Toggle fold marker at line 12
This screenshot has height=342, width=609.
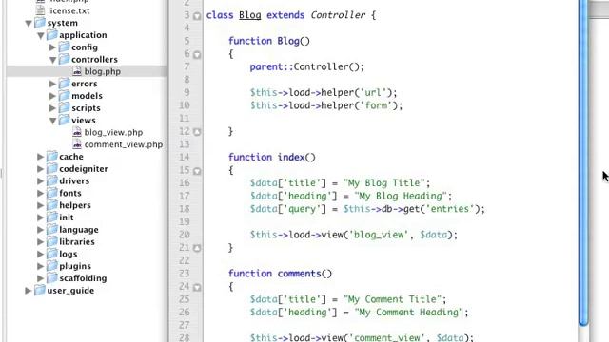pos(197,132)
